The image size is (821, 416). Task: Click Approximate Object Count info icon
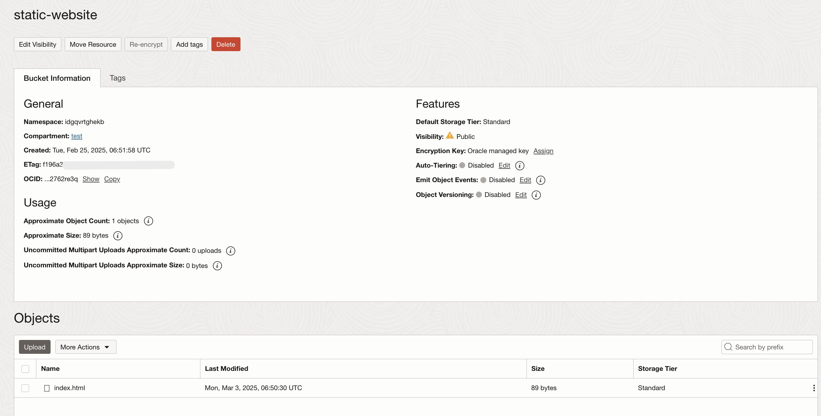148,221
